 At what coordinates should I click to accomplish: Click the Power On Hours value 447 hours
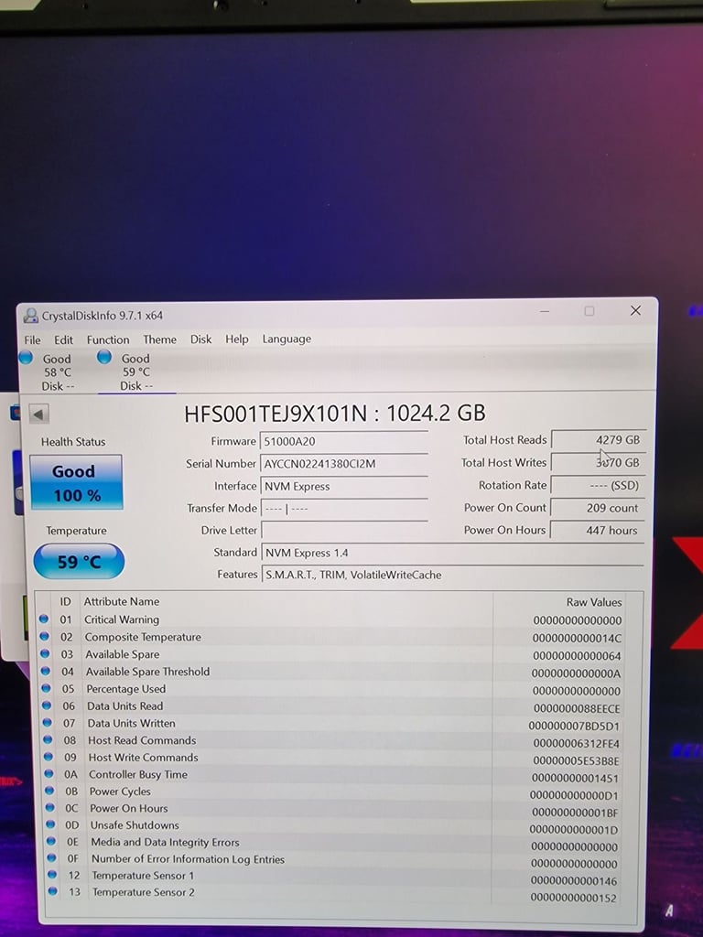coord(597,530)
